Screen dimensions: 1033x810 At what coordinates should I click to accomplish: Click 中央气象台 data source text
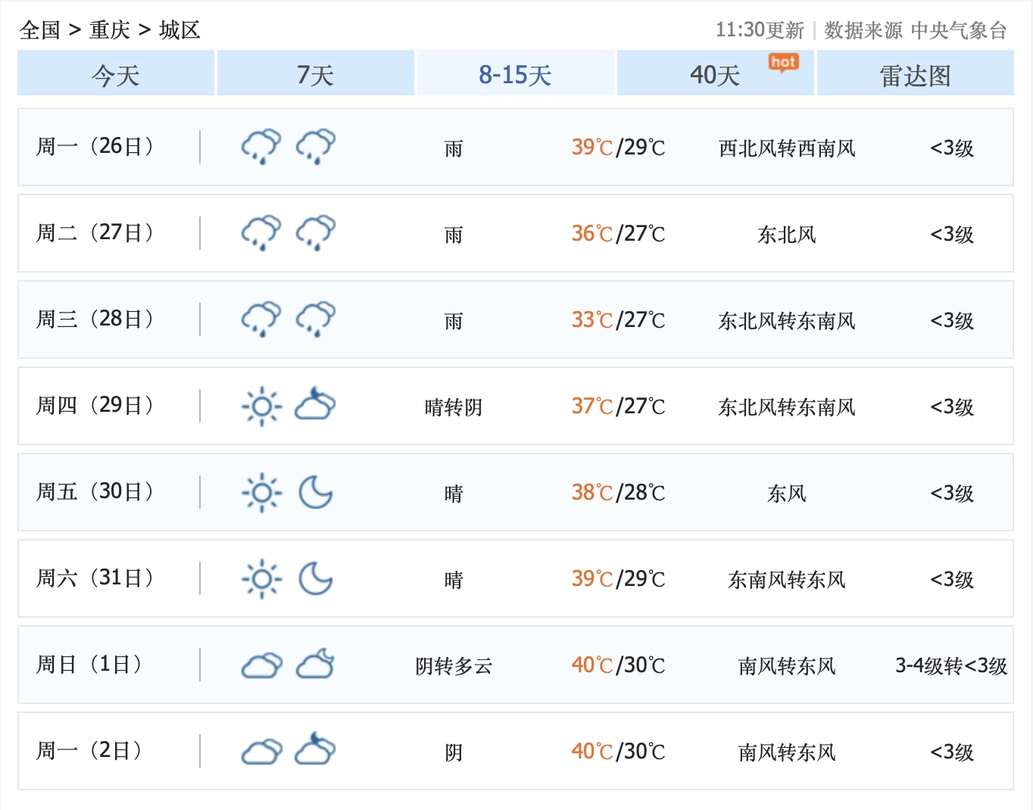[x=958, y=30]
